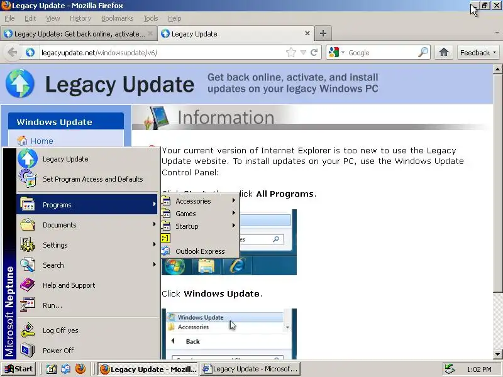Click Legacy Update Mozilla Firefox taskbar button

[148, 369]
